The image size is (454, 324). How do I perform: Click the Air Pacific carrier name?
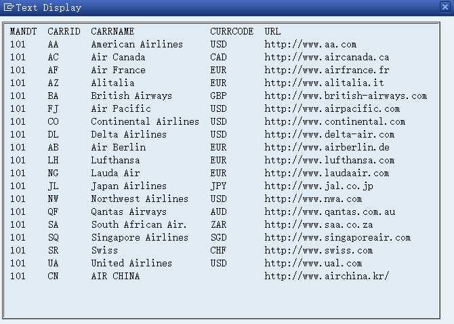point(121,108)
